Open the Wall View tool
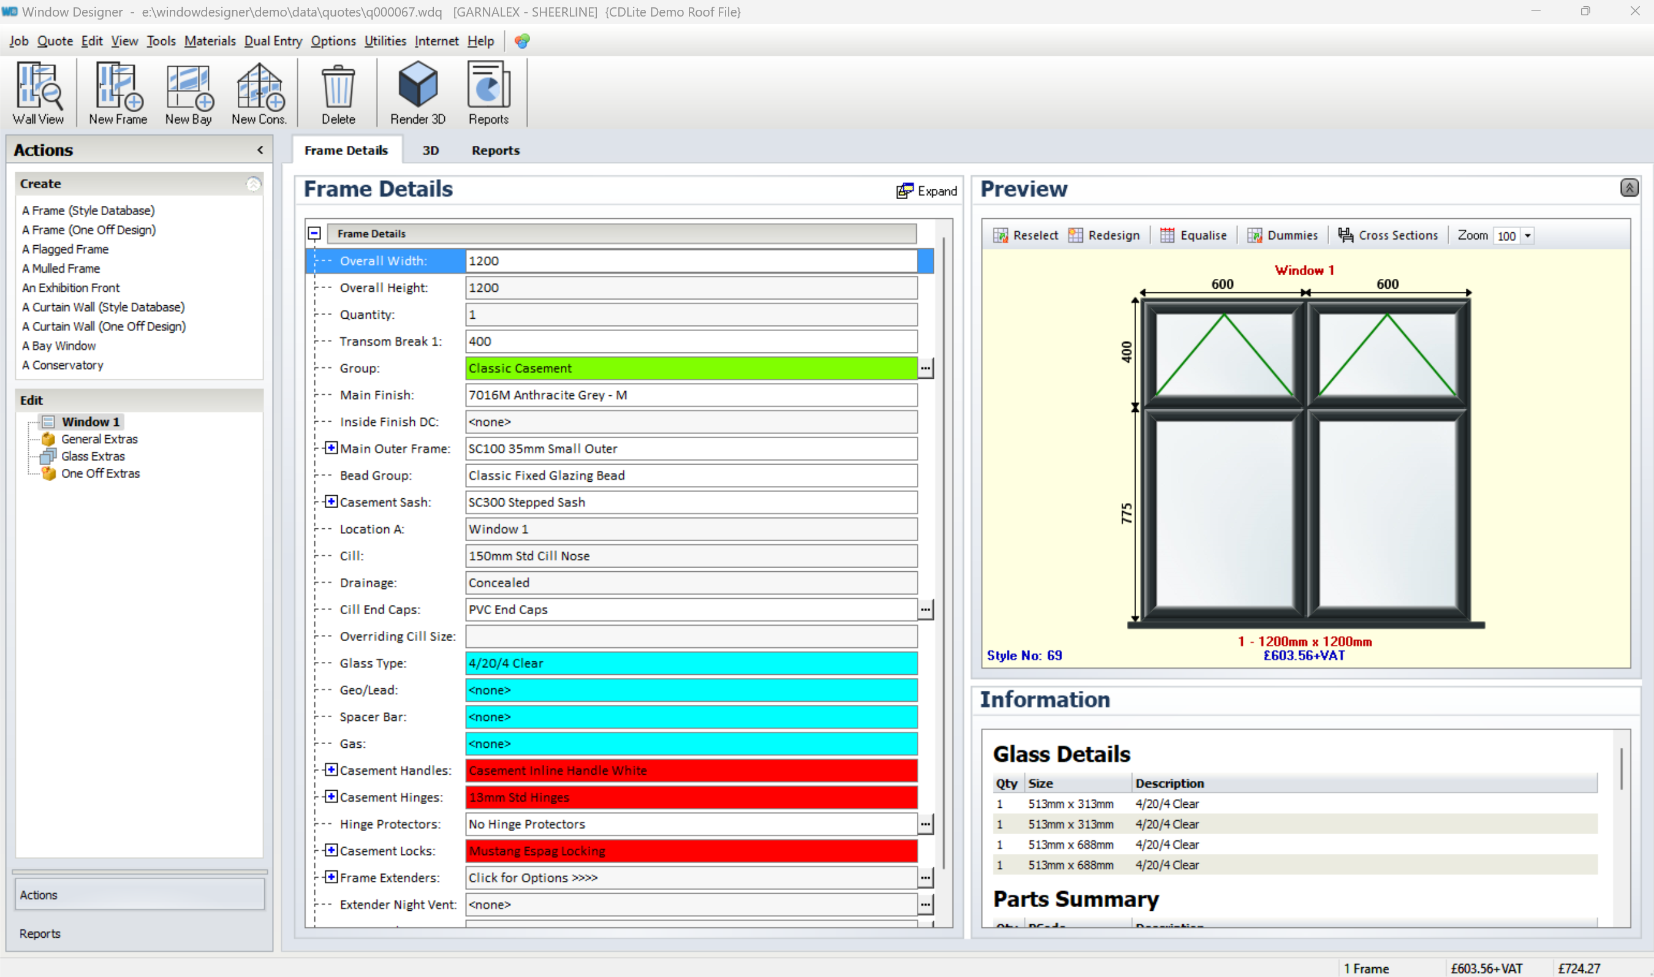 38,93
